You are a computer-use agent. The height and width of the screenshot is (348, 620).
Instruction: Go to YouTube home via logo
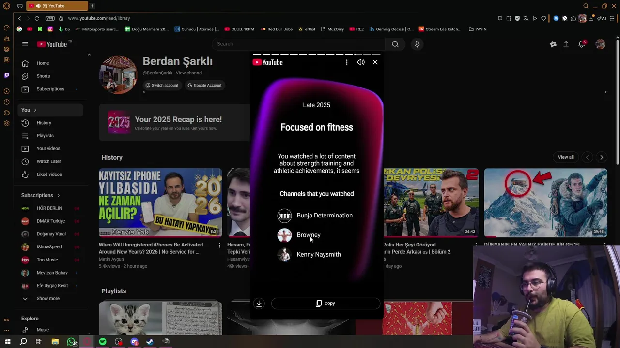[x=52, y=44]
